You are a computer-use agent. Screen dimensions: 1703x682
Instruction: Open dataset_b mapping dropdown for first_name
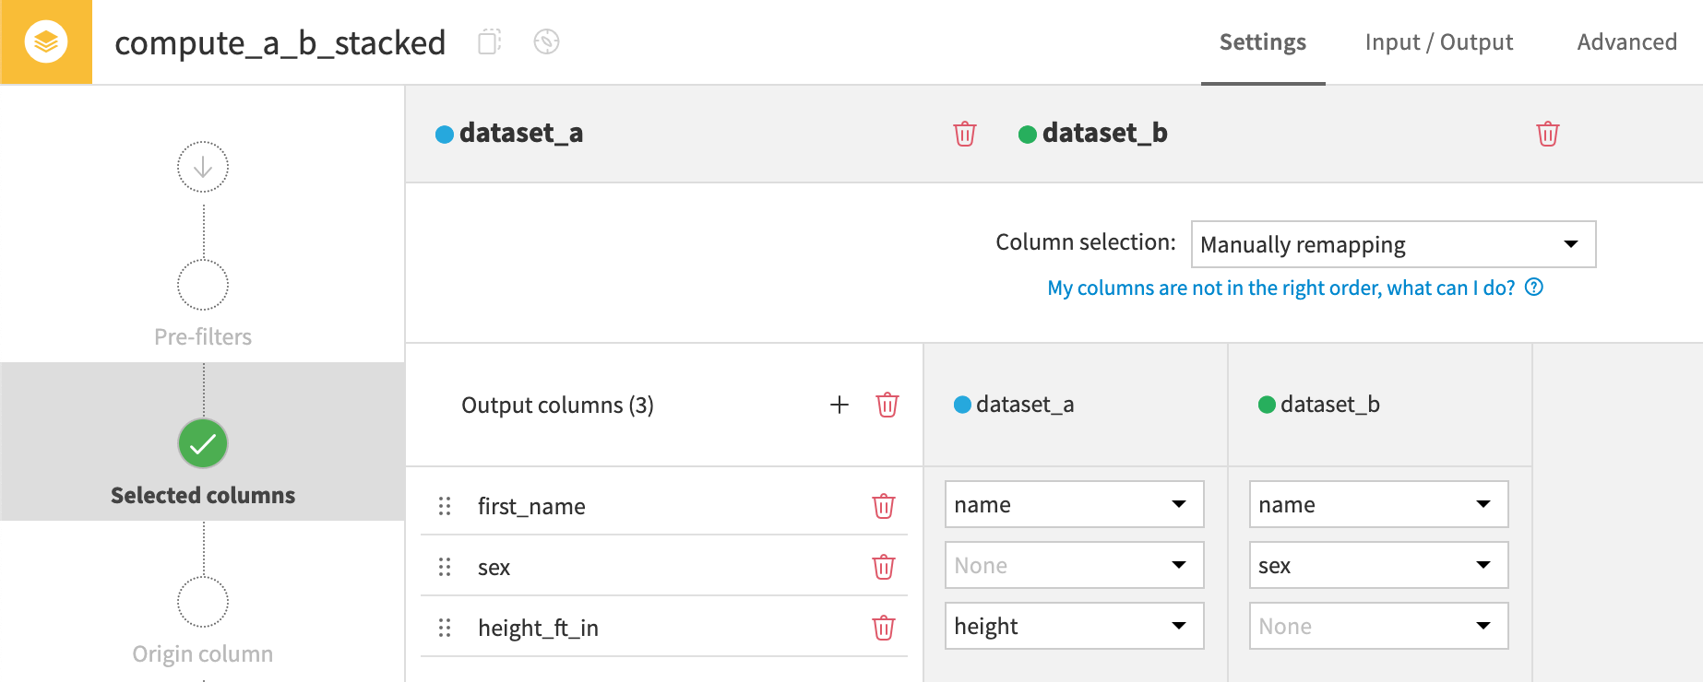(x=1379, y=504)
